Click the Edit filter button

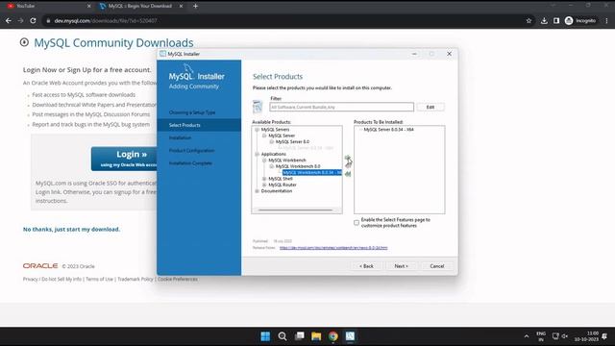pos(430,107)
